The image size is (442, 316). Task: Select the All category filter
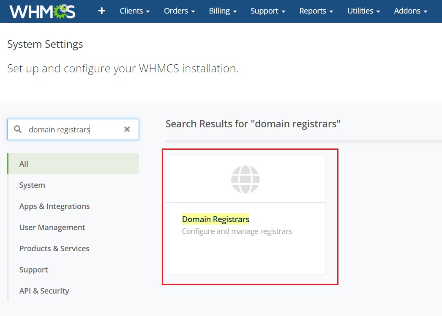click(73, 164)
